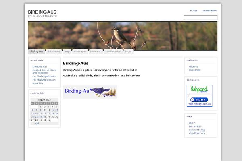
Task: Open the WordPress.org link
Action: (197, 133)
